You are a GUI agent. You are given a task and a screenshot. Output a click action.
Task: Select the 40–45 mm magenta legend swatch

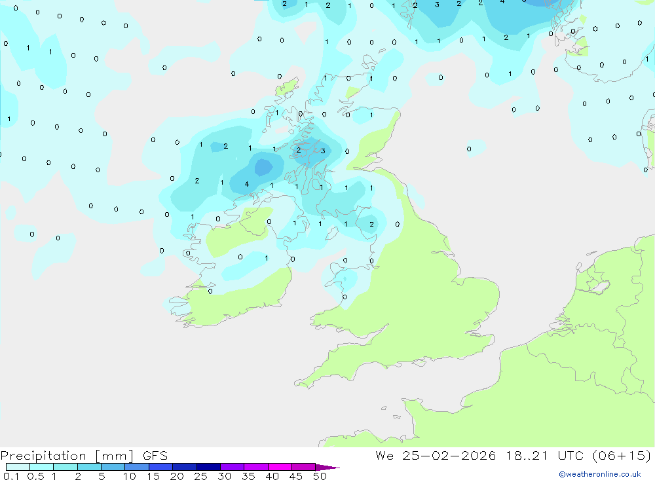point(280,467)
